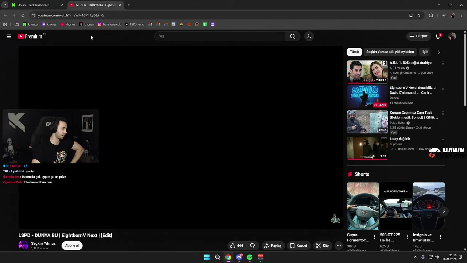Open Chrome apps grid shortcut
467x263 pixels.
click(x=5, y=24)
